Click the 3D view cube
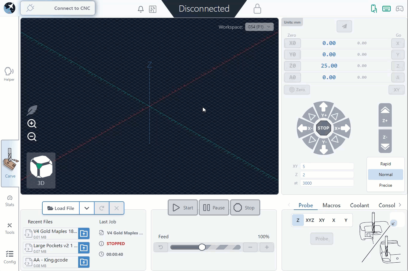This screenshot has height=271, width=408. point(41,170)
